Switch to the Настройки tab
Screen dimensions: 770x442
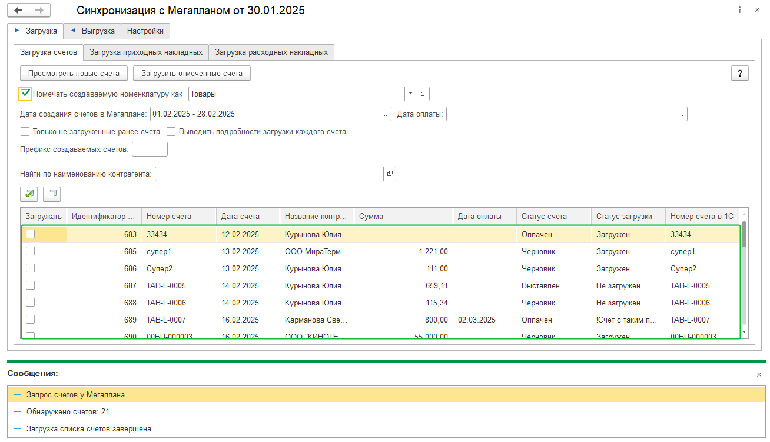click(x=145, y=31)
